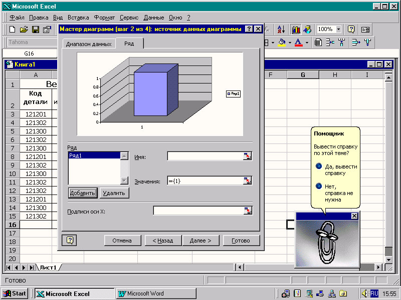Click the Имя input field
The width and height of the screenshot is (401, 300).
point(205,156)
